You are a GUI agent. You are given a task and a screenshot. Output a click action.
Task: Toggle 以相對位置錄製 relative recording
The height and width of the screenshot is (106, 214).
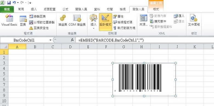pyautogui.click(x=42, y=22)
